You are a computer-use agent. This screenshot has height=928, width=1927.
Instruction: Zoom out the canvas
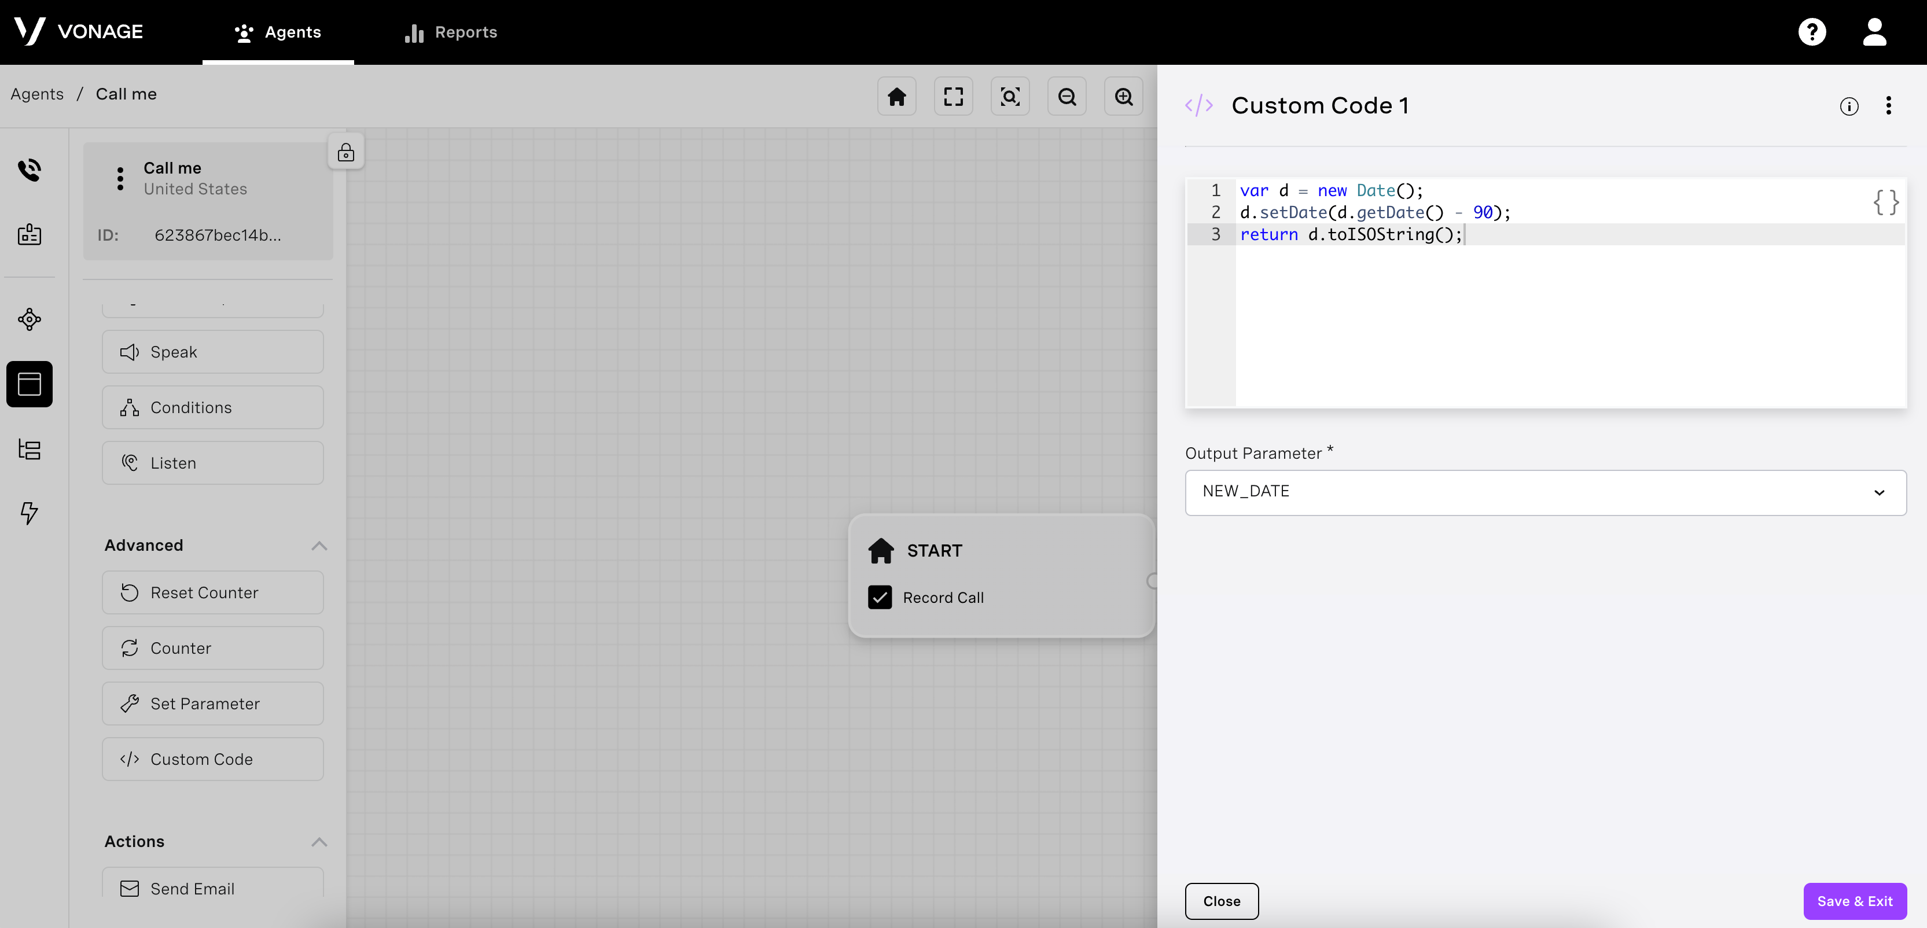(x=1067, y=97)
